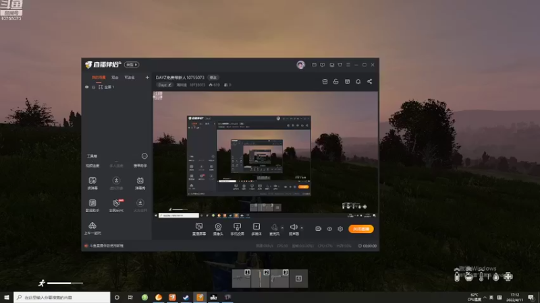Open the third tool label under toolbox header

(x=140, y=166)
